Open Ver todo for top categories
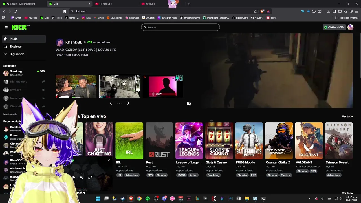 [x=347, y=116]
